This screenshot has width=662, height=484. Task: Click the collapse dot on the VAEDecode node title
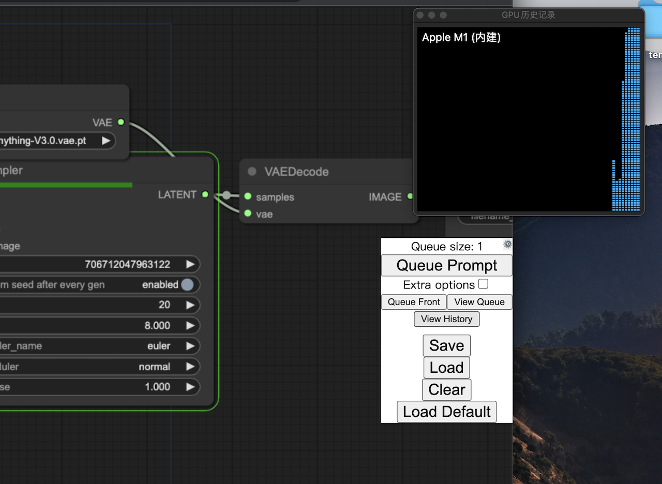tap(252, 172)
